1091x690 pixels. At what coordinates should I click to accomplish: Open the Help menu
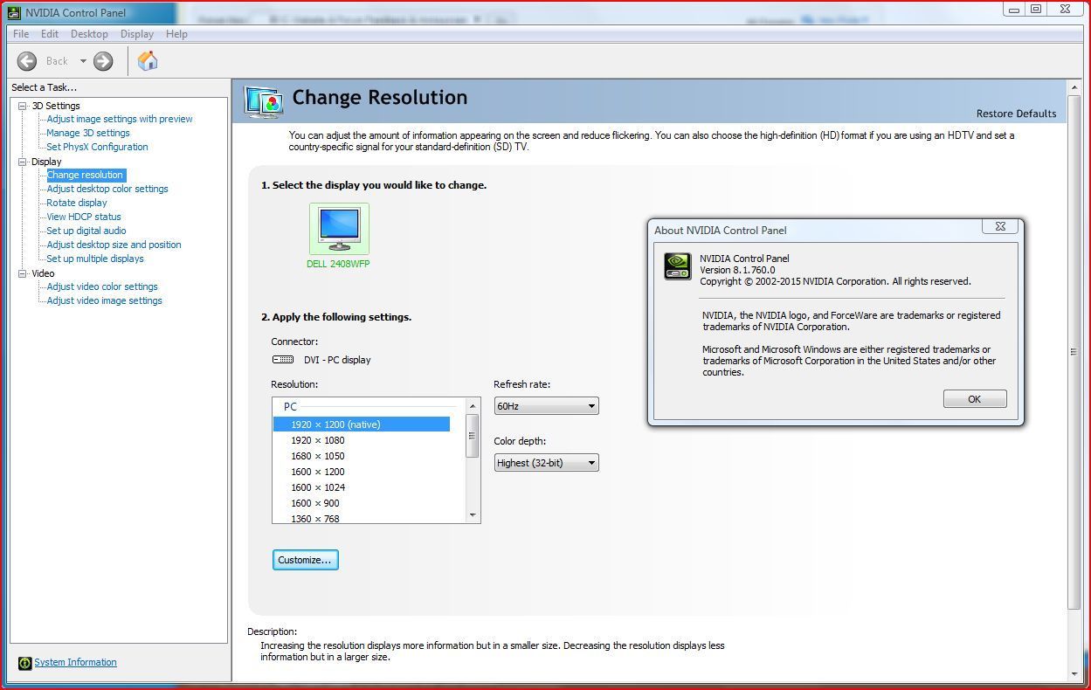176,34
